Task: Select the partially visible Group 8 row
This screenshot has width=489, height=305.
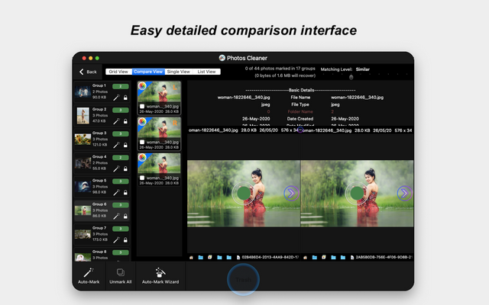Action: pyautogui.click(x=102, y=255)
